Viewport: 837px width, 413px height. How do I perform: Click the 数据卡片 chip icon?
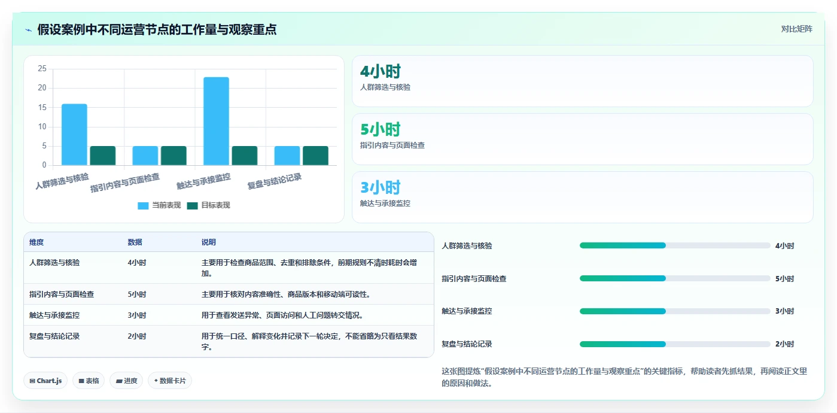156,381
